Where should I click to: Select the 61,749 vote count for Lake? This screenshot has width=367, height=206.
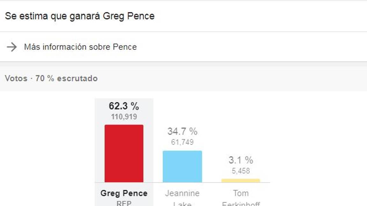(x=182, y=142)
